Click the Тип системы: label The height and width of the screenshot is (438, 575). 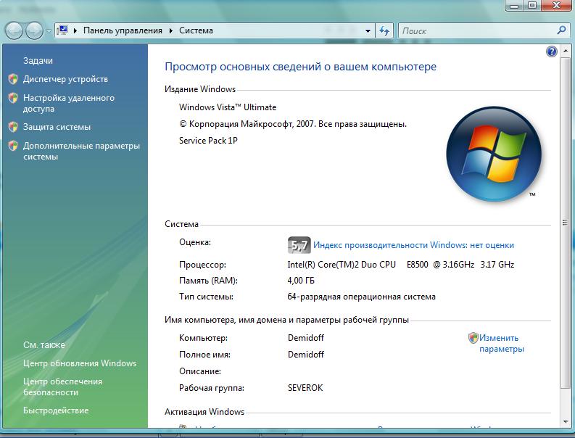[x=206, y=297]
